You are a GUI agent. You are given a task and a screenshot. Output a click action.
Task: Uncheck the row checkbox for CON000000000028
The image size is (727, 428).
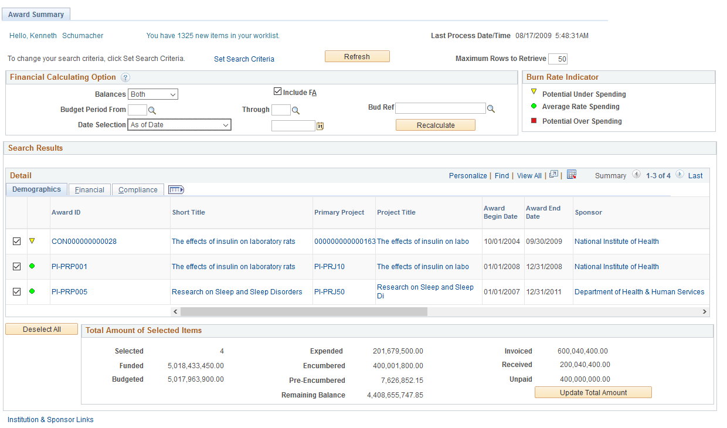click(16, 241)
